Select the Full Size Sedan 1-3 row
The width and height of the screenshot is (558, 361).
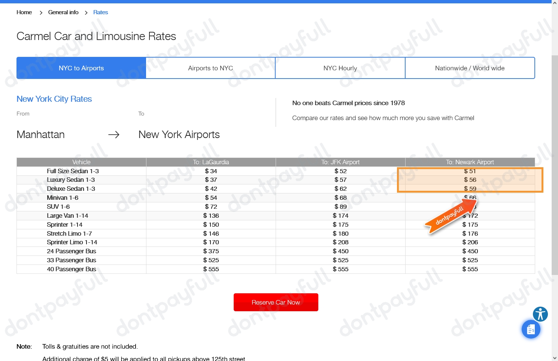click(x=73, y=171)
